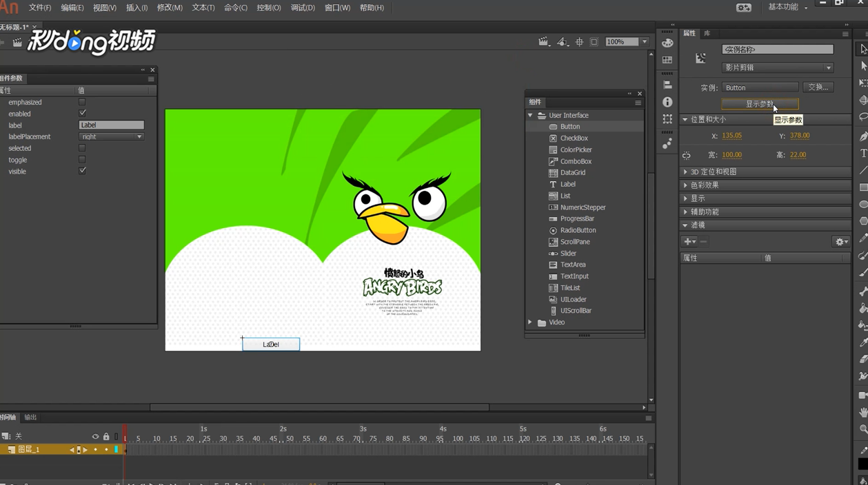Collapse the 滤镜 section
868x485 pixels.
pyautogui.click(x=685, y=225)
